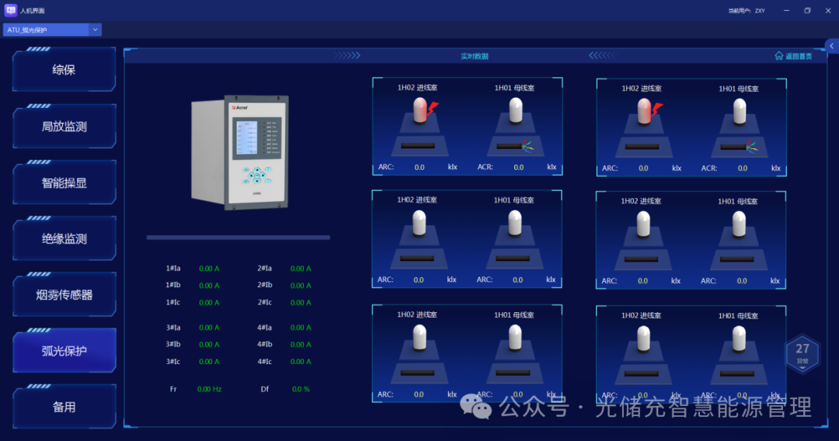Click the horizontal bar below the device image
Viewport: 839px width, 441px height.
tap(238, 238)
